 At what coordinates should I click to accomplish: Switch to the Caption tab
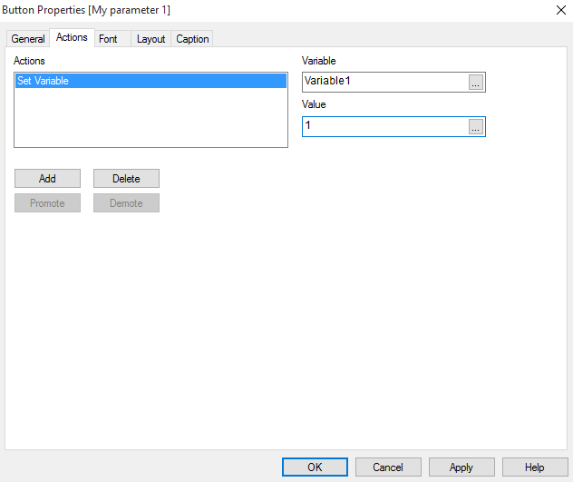[x=192, y=39]
